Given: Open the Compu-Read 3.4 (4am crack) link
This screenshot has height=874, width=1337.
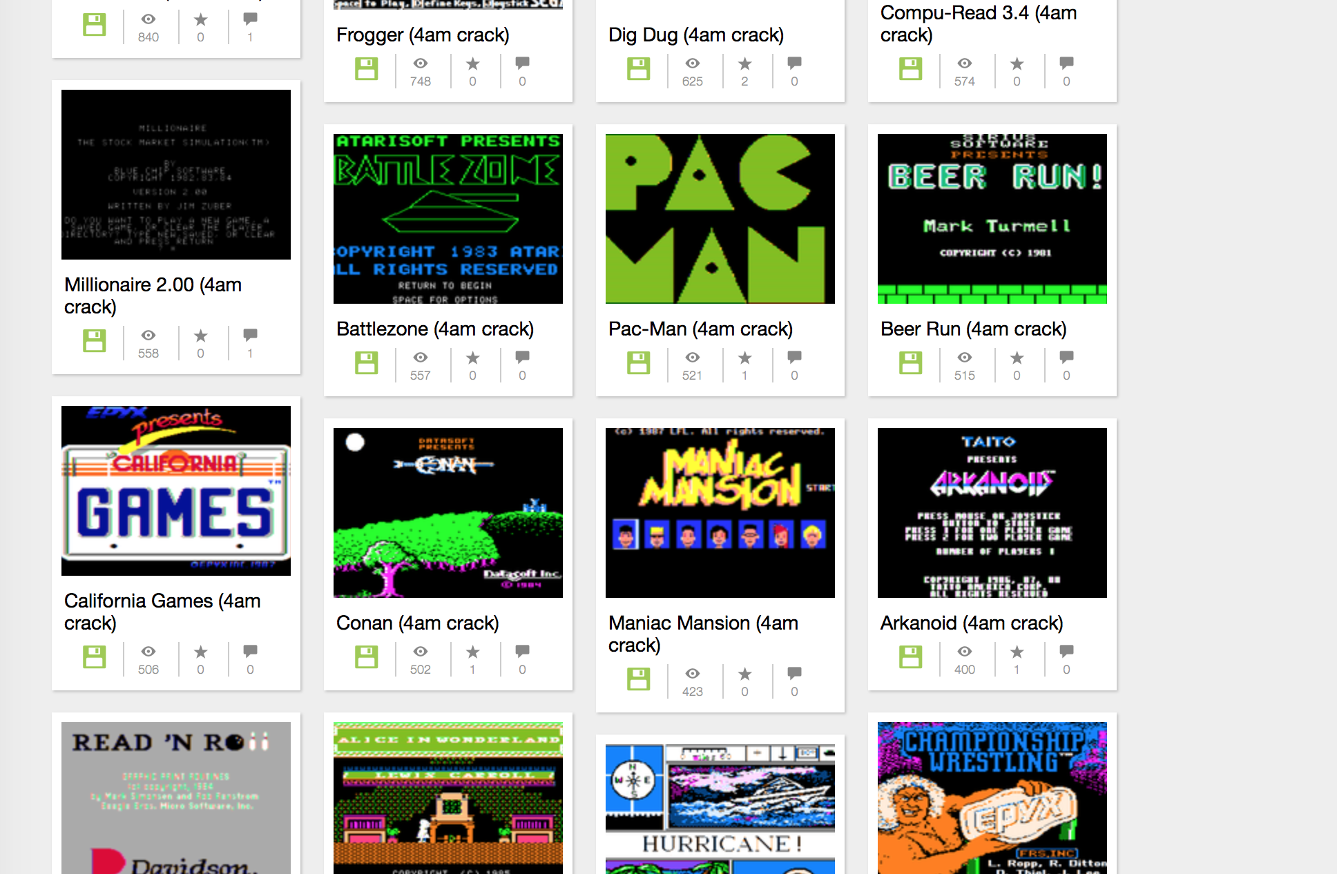Looking at the screenshot, I should [x=979, y=23].
